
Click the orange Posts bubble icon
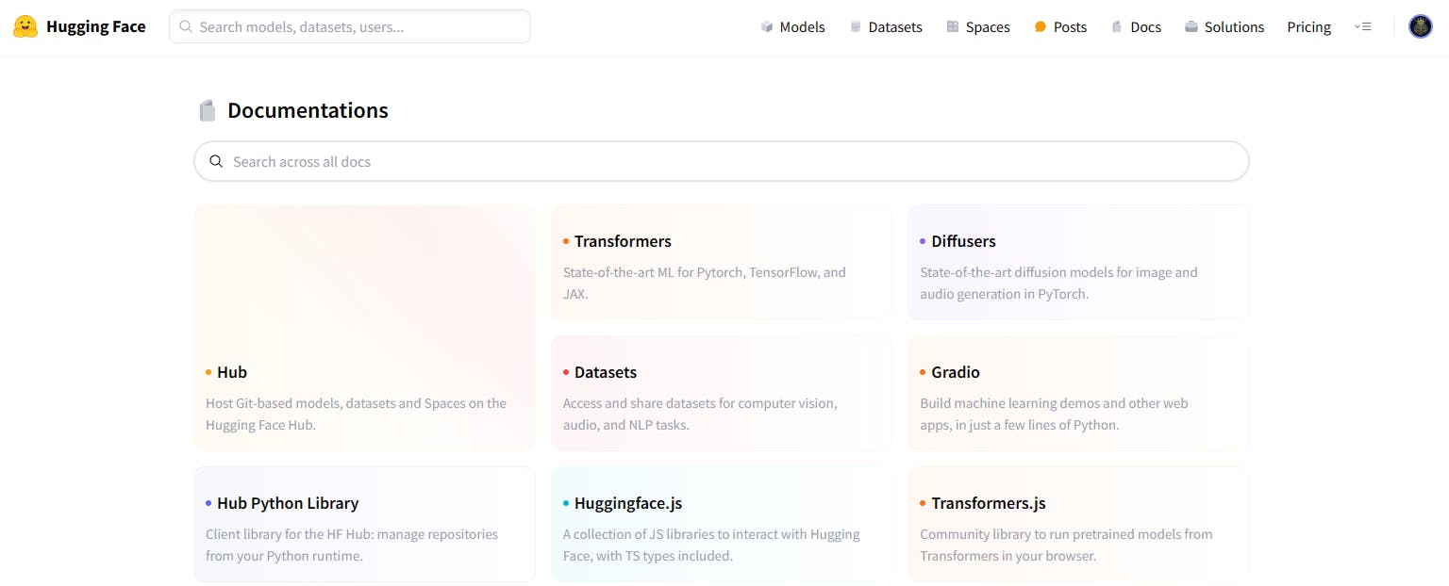(1041, 26)
